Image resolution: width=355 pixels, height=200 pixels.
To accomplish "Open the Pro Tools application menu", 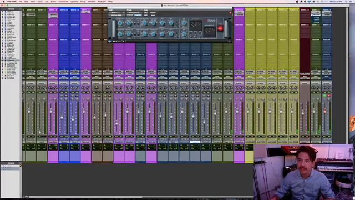I will point(12,2).
